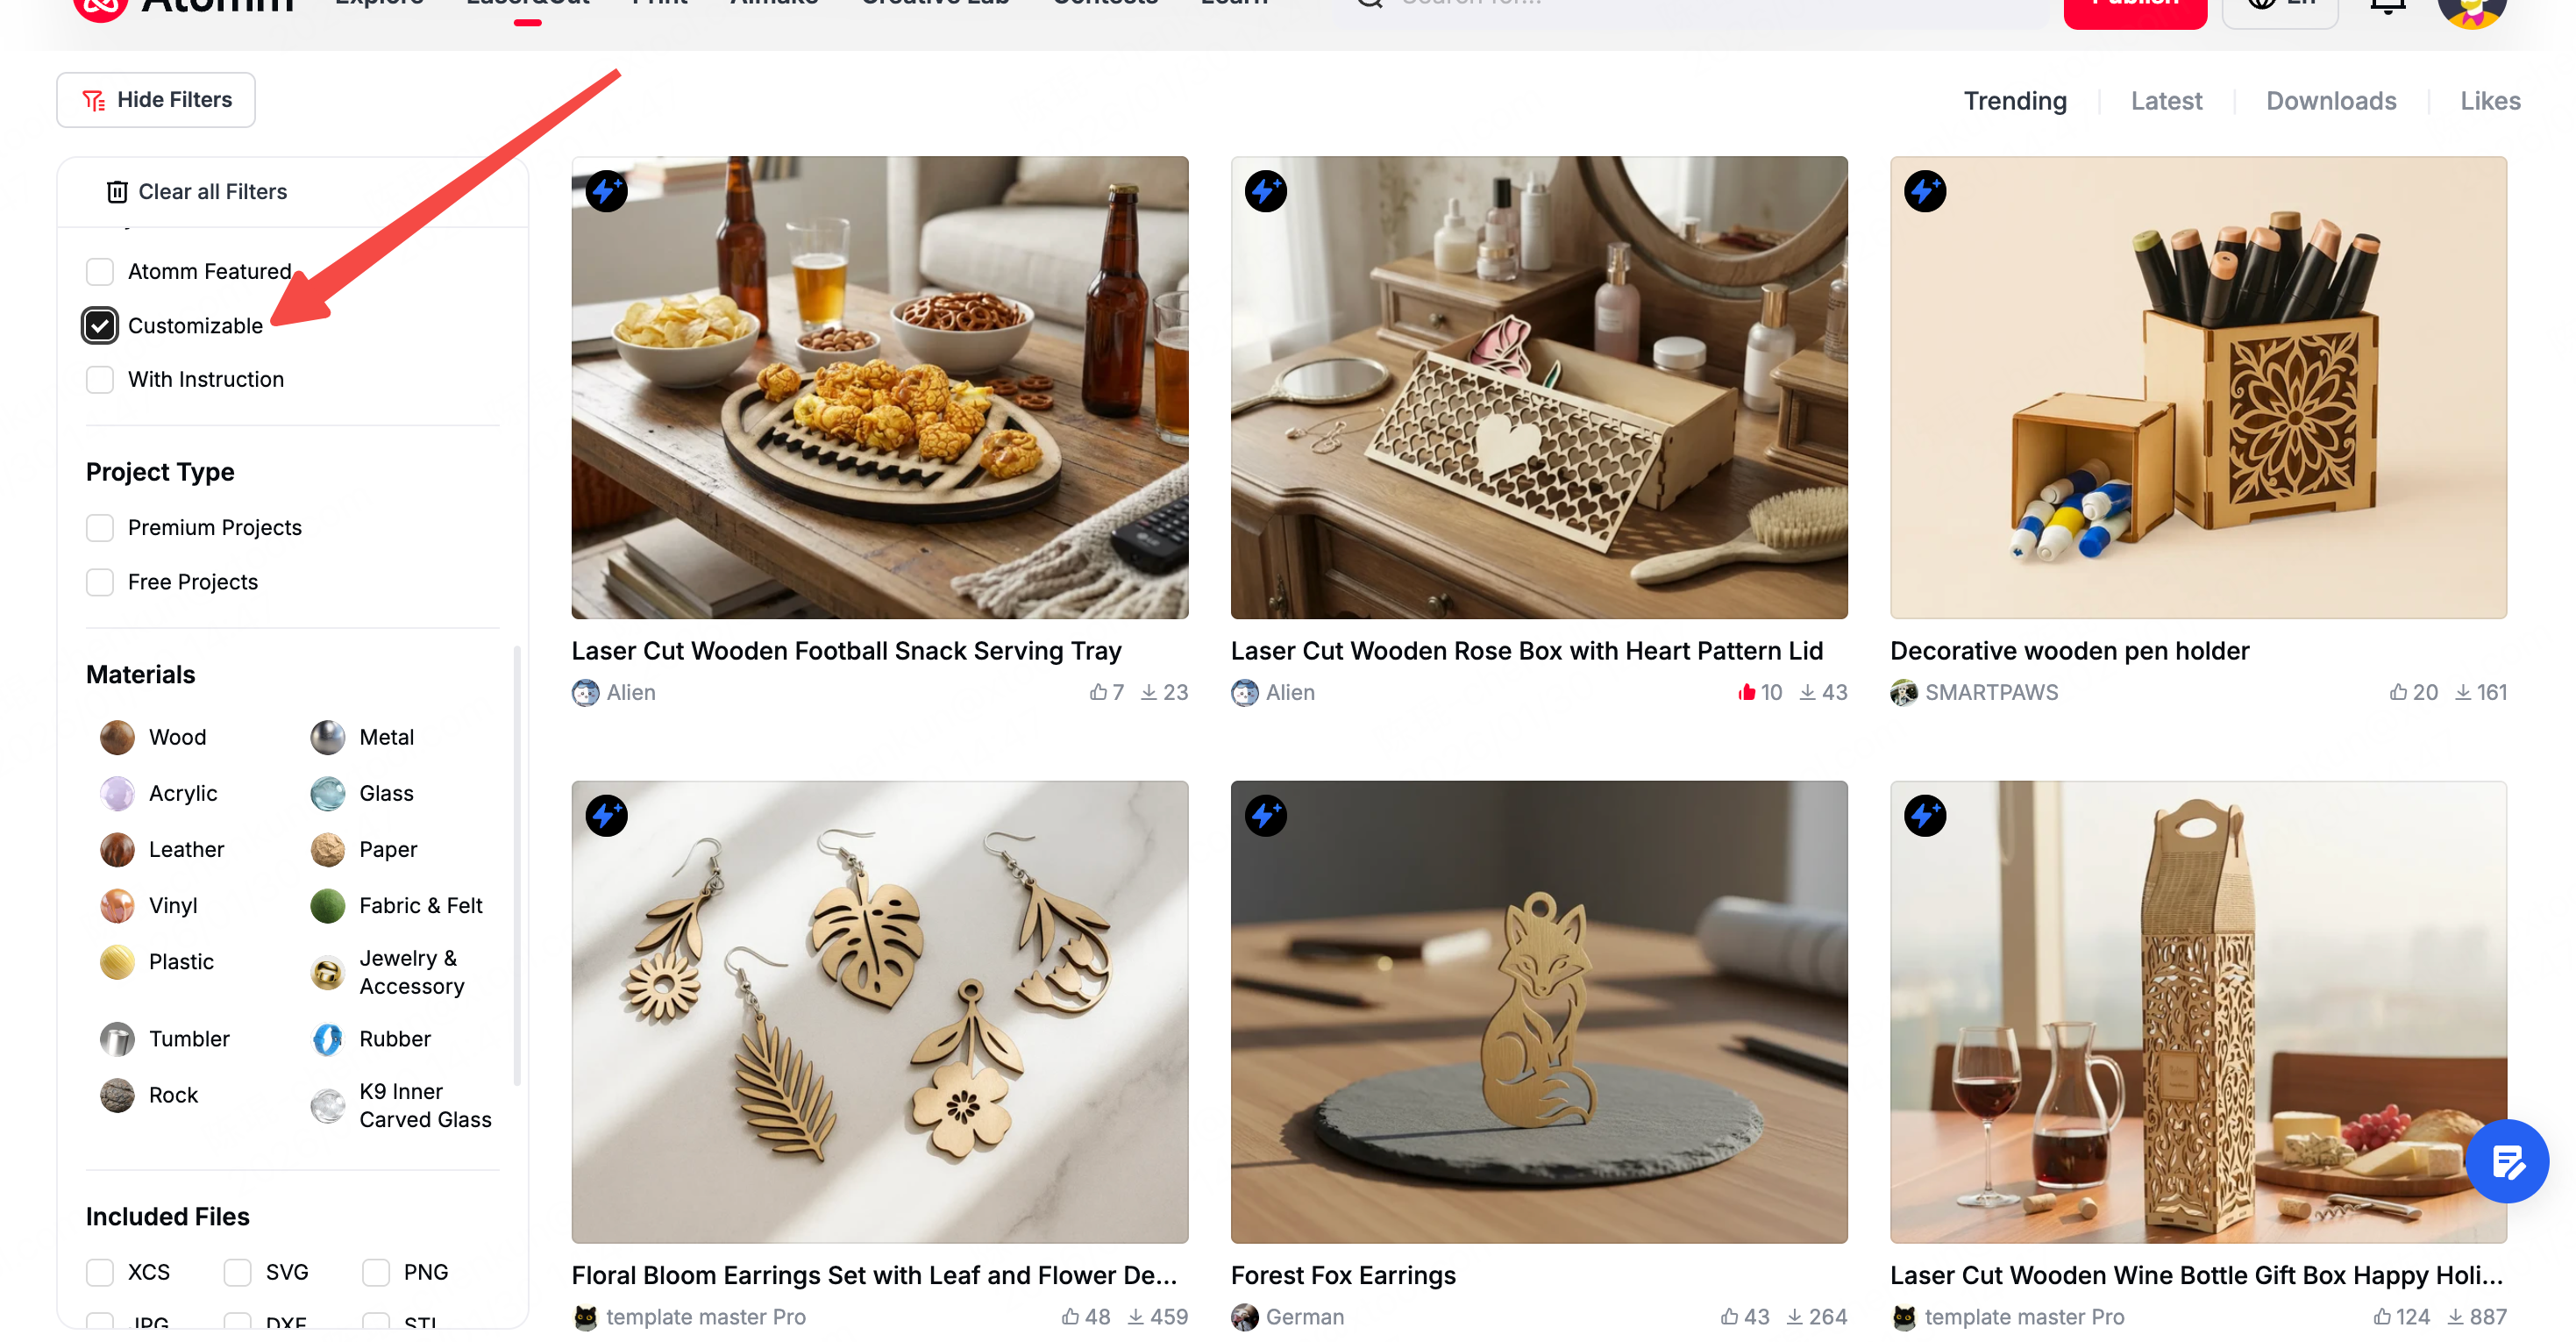Click the download icon on Forest Fox Earrings
This screenshot has height=1342, width=2576.
pyautogui.click(x=1795, y=1317)
